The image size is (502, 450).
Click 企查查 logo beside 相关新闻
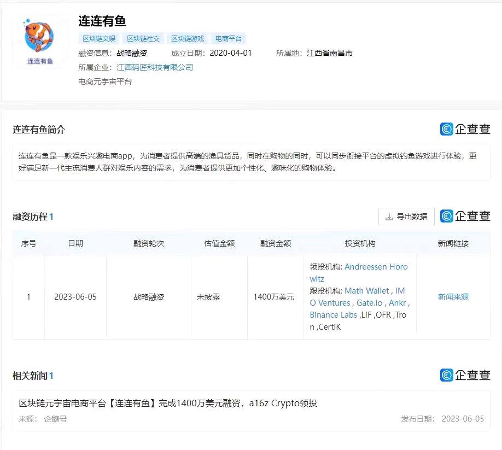pyautogui.click(x=465, y=375)
